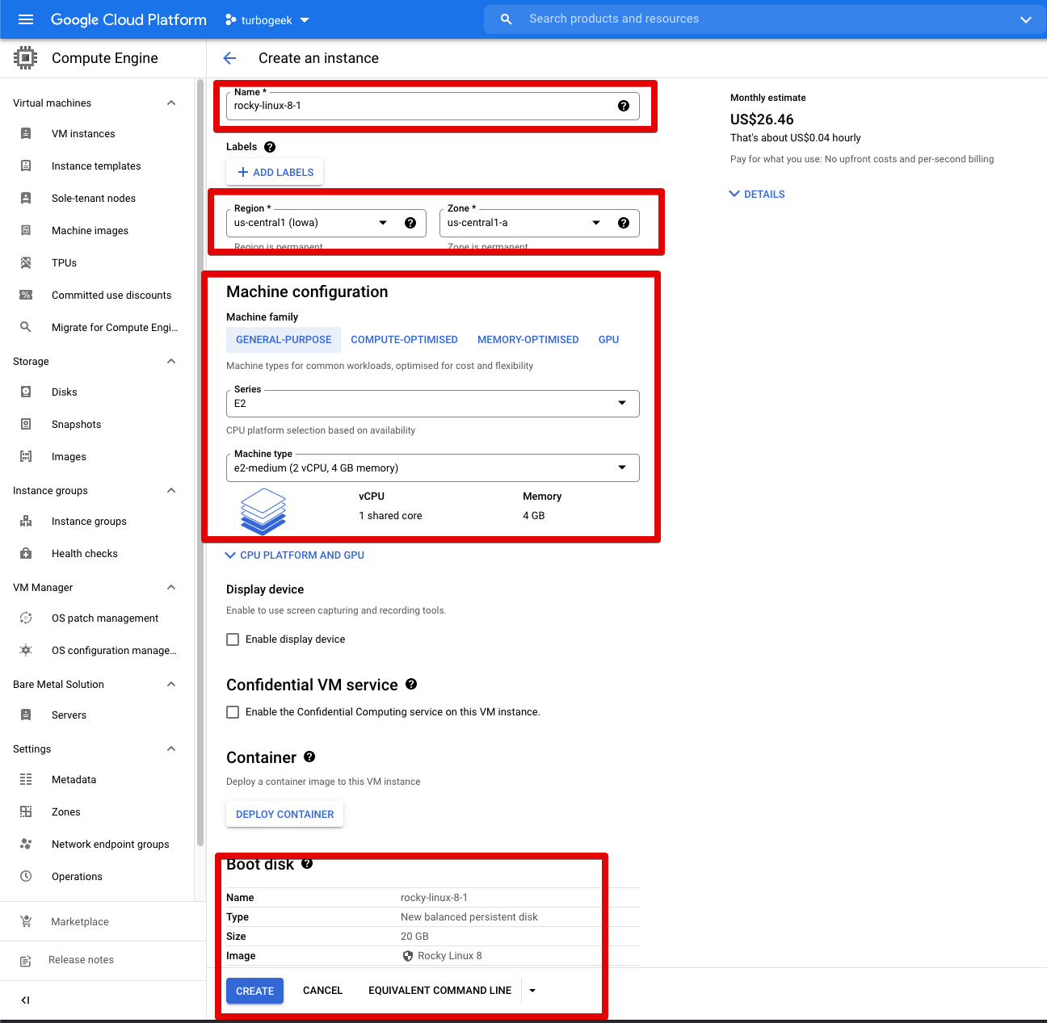Enable display device checkbox

coord(233,639)
